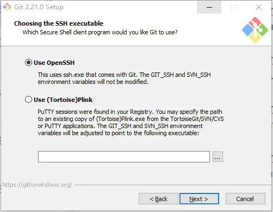Image resolution: width=273 pixels, height=212 pixels.
Task: Minimize the Git Setup window
Action: point(209,7)
